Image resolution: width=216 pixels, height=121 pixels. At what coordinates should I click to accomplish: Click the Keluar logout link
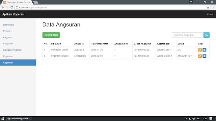210,14
